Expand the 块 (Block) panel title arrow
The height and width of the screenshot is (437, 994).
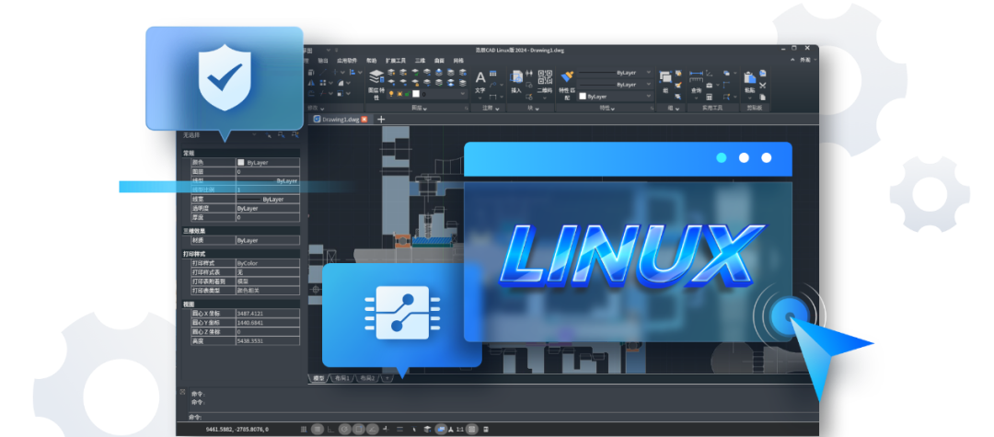pos(537,109)
